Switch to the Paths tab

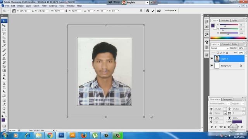coord(234,44)
